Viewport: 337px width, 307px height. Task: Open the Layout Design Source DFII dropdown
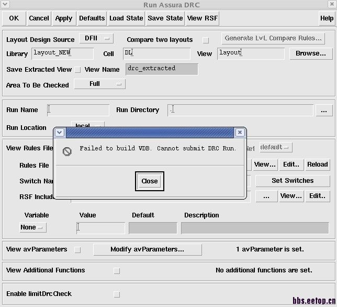[x=96, y=38]
